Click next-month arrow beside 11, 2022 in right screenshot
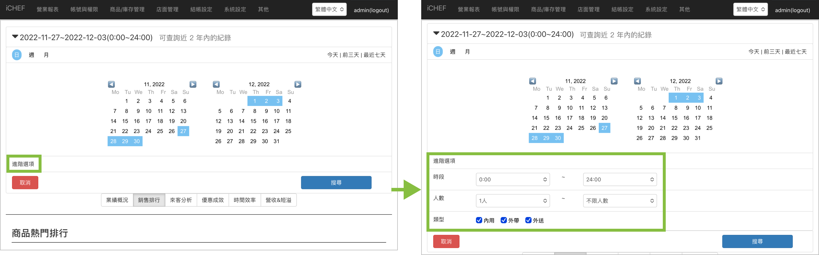 614,81
